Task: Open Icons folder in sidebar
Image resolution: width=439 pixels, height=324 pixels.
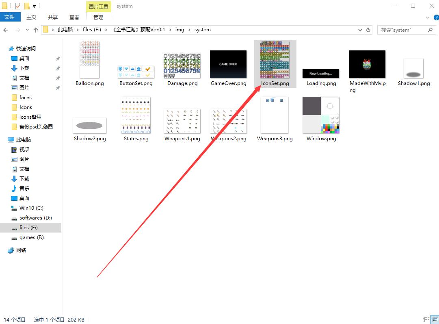Action: (26, 107)
